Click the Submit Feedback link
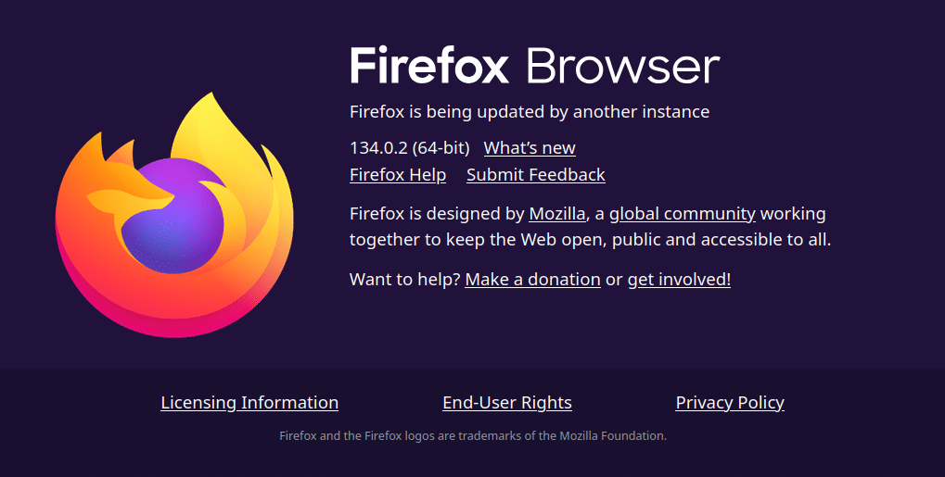Image resolution: width=945 pixels, height=477 pixels. (x=535, y=175)
